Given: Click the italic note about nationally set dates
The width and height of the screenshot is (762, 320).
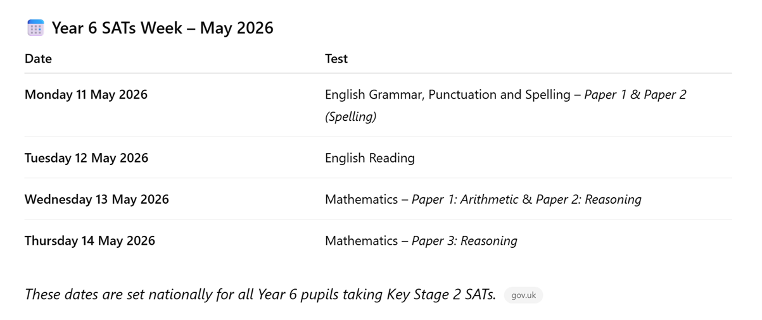Looking at the screenshot, I should pyautogui.click(x=190, y=295).
